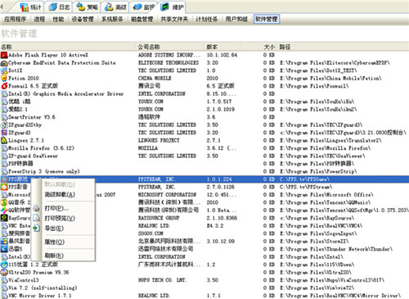Sort by the 公司名称 column header
409x299 pixels.
click(169, 47)
